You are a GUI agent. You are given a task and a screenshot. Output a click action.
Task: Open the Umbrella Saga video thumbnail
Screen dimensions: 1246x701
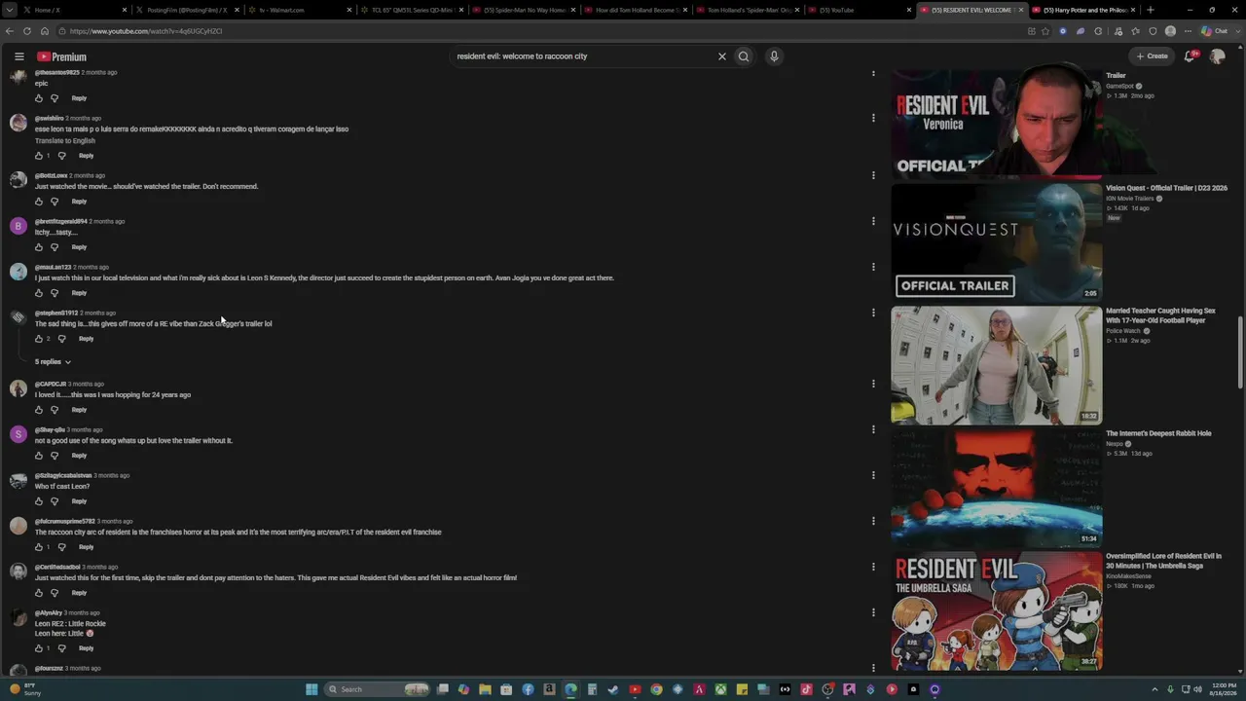tap(997, 610)
